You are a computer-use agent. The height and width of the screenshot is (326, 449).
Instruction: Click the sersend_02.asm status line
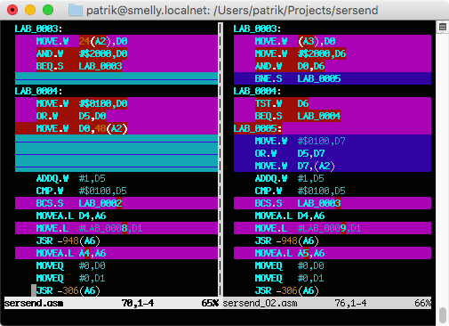click(x=326, y=303)
